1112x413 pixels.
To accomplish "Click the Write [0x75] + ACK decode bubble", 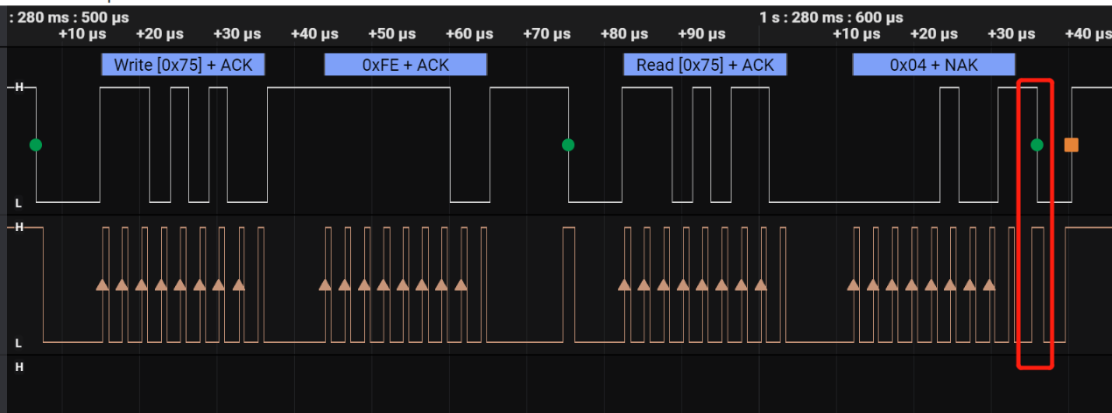I will point(182,65).
